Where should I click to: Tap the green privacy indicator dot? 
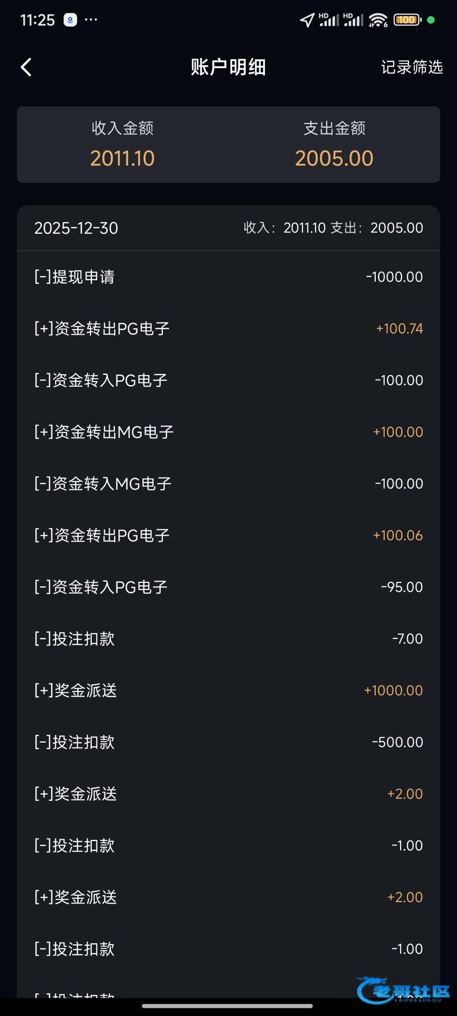point(431,20)
